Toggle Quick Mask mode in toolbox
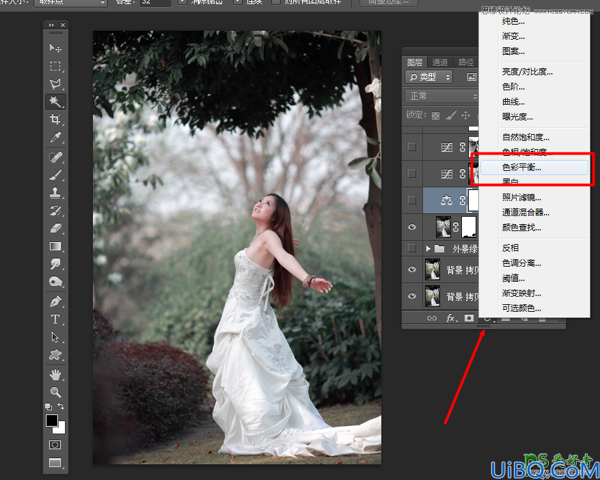600x480 pixels. [x=55, y=444]
